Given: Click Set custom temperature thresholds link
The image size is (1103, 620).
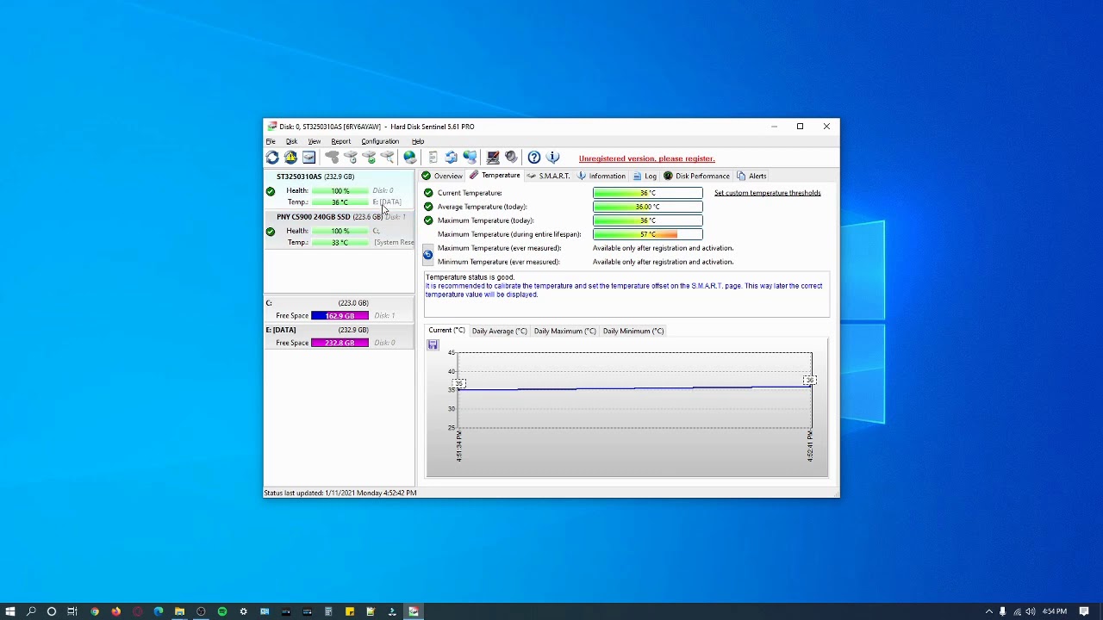Looking at the screenshot, I should [767, 193].
